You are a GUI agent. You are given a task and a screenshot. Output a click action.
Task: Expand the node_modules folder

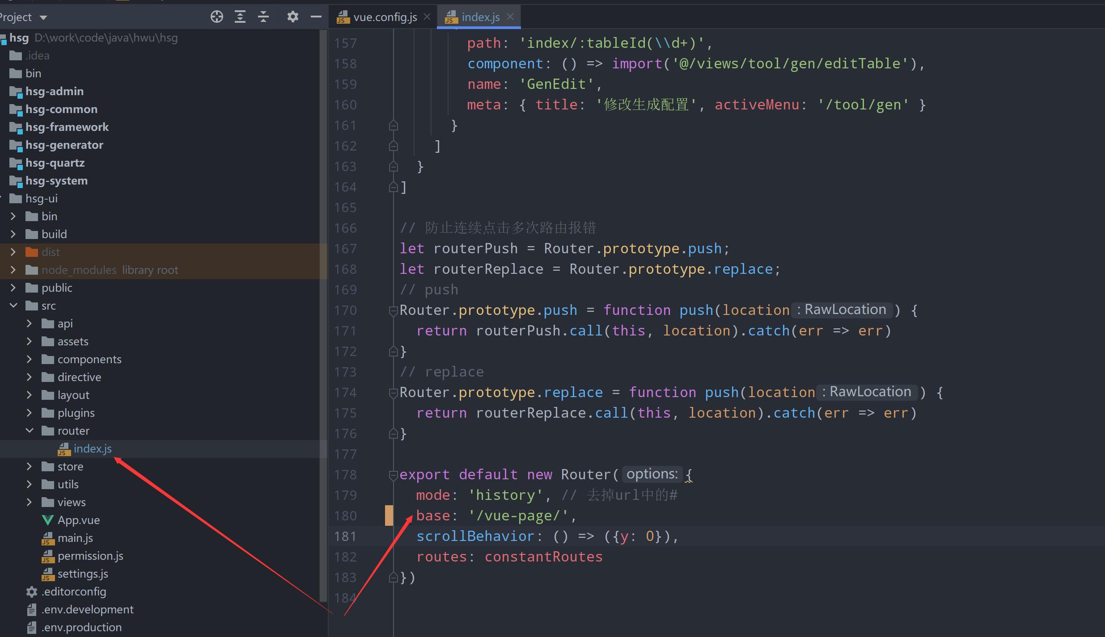[13, 270]
